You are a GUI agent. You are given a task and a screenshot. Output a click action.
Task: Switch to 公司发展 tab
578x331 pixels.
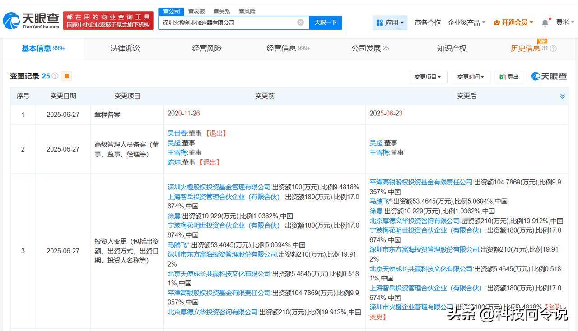click(370, 48)
